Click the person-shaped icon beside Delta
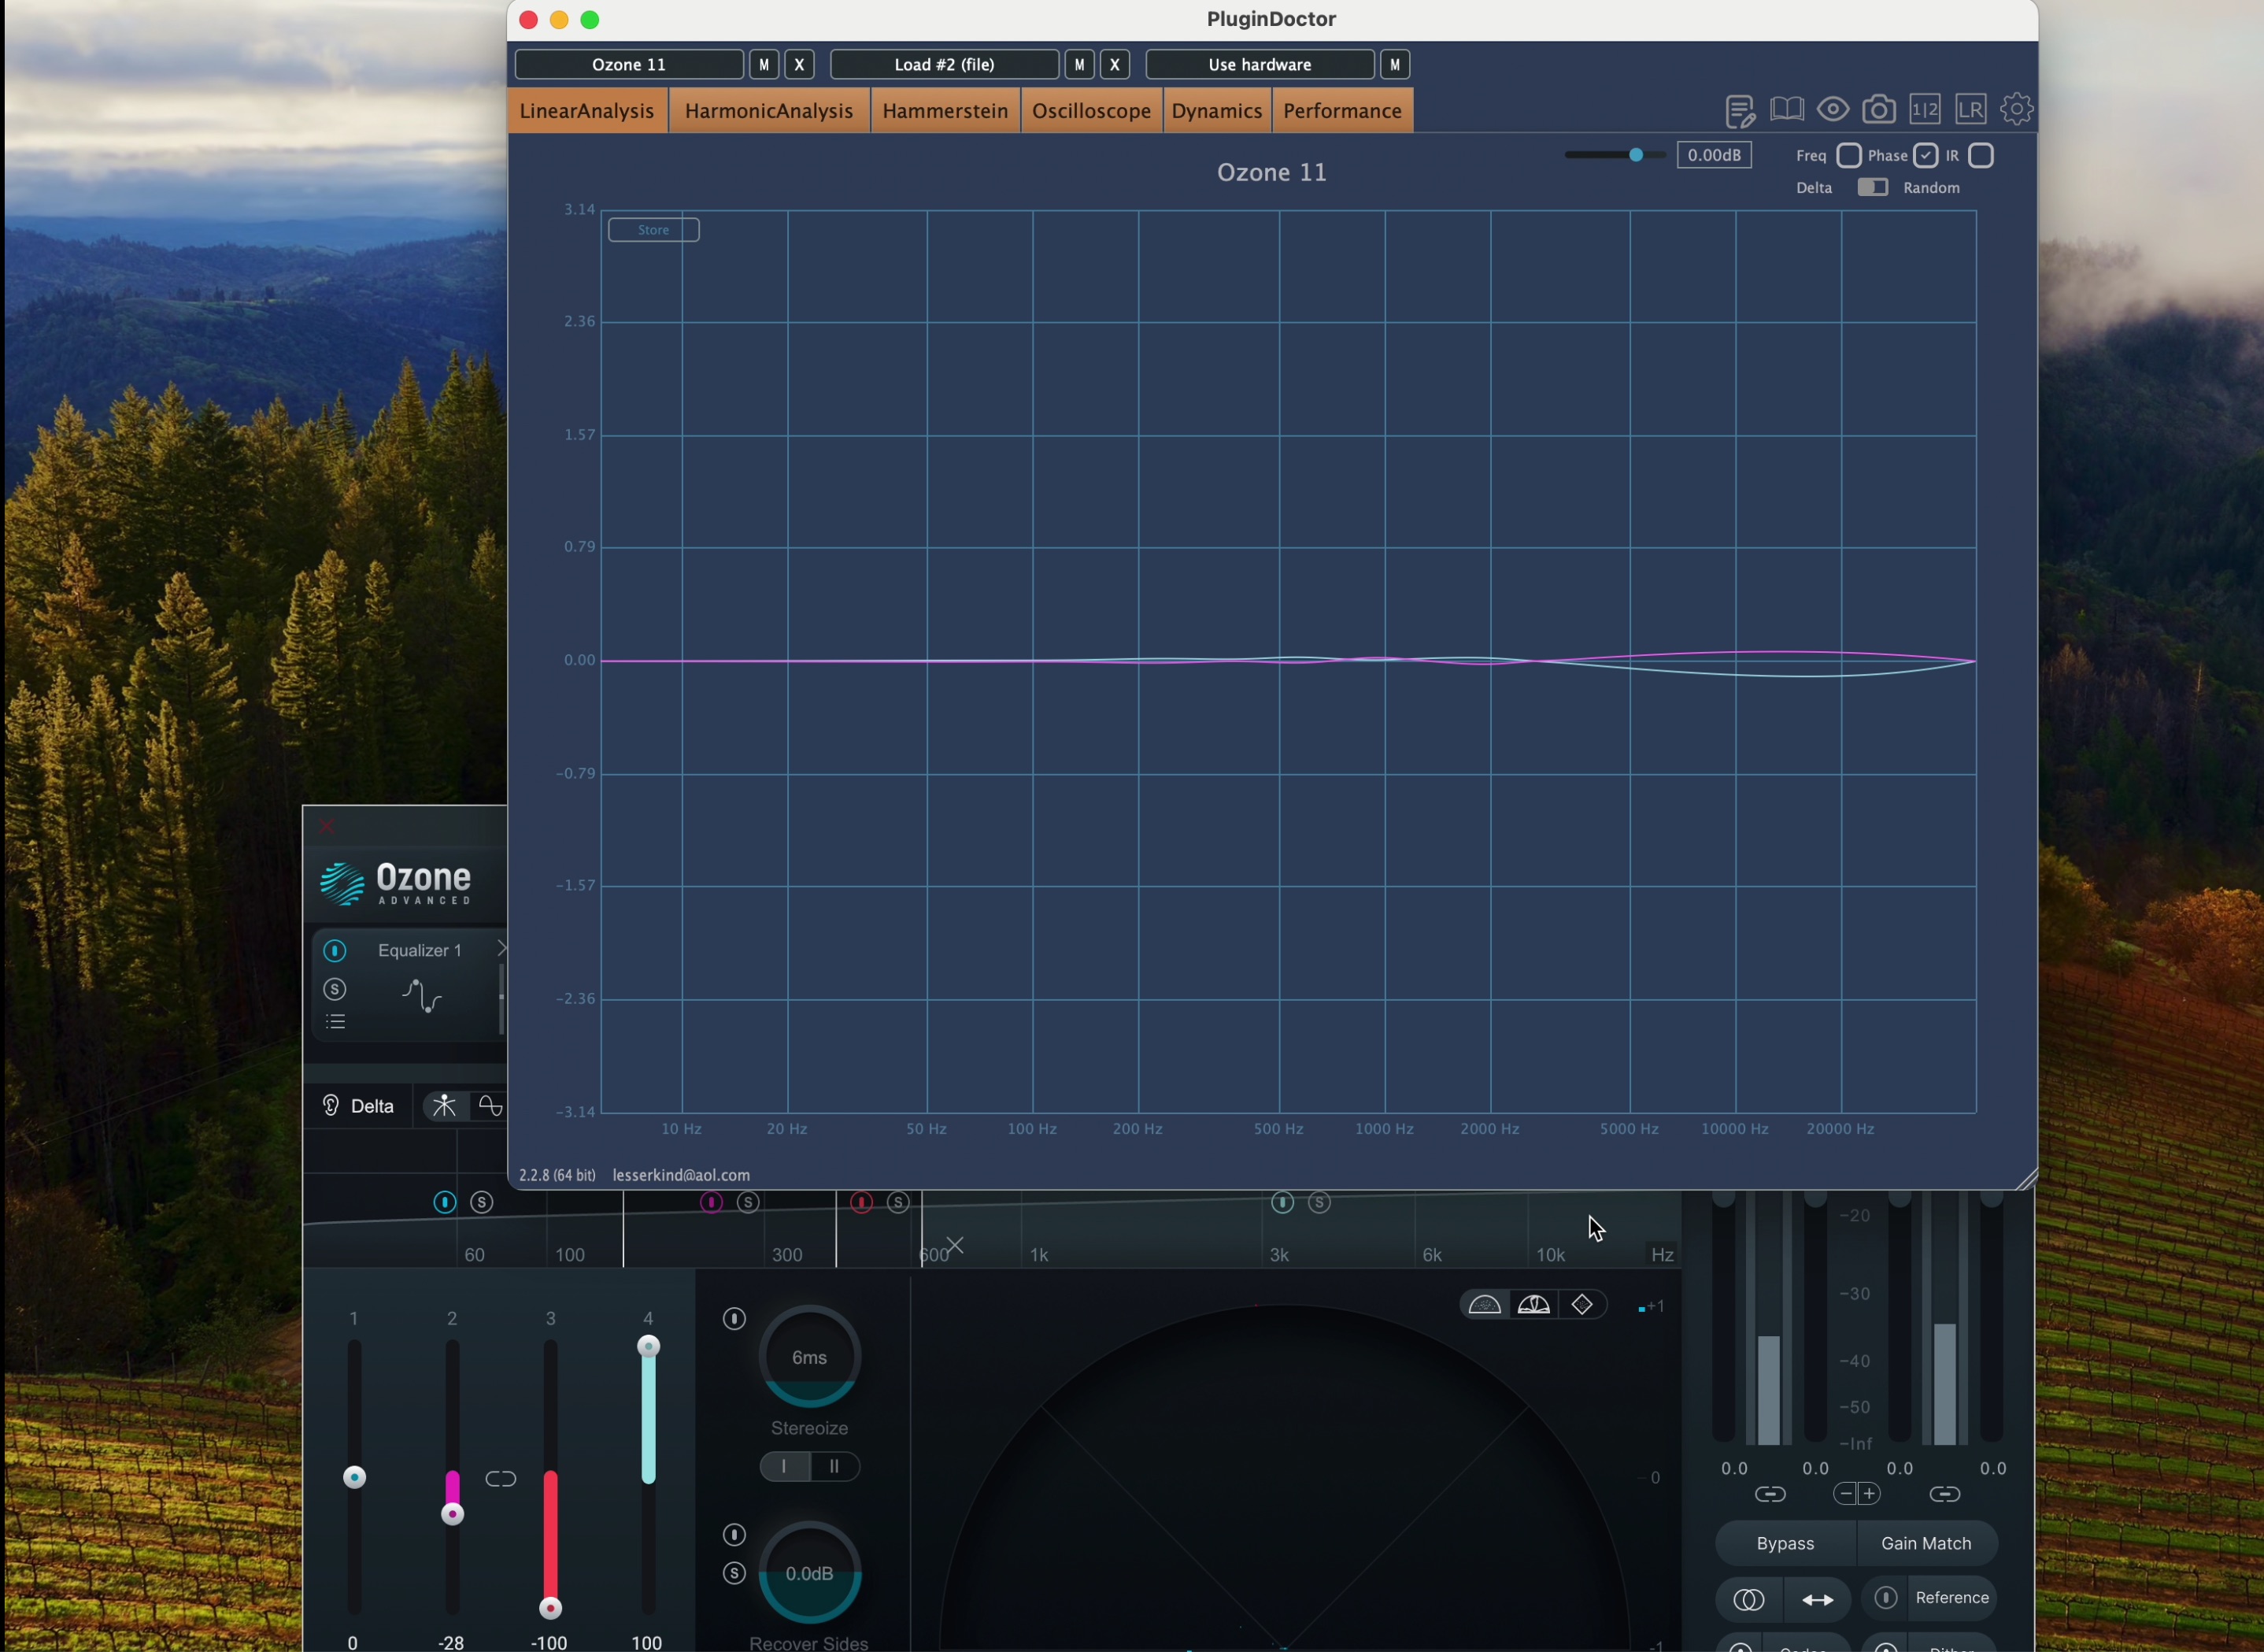The height and width of the screenshot is (1652, 2264). pyautogui.click(x=444, y=1106)
